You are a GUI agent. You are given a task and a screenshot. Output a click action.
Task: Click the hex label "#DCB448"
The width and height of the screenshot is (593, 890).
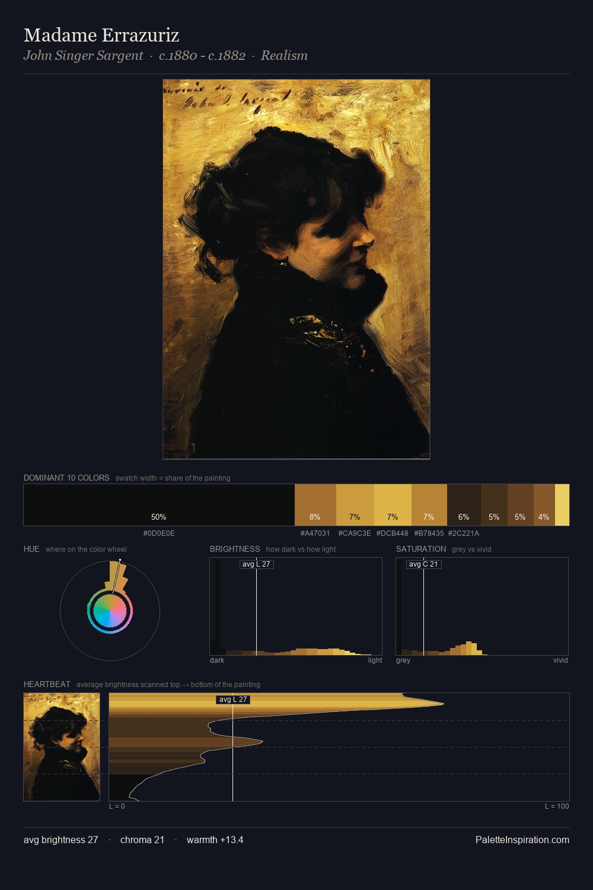click(x=393, y=533)
